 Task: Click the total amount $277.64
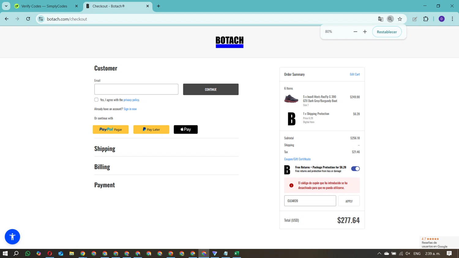348,220
